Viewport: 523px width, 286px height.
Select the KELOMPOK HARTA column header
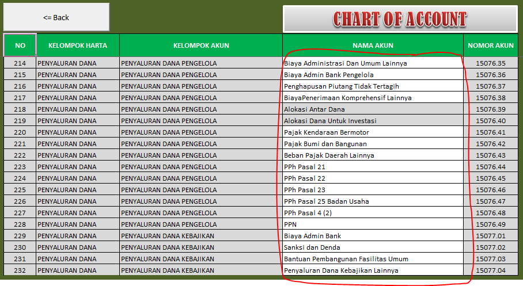pos(78,45)
